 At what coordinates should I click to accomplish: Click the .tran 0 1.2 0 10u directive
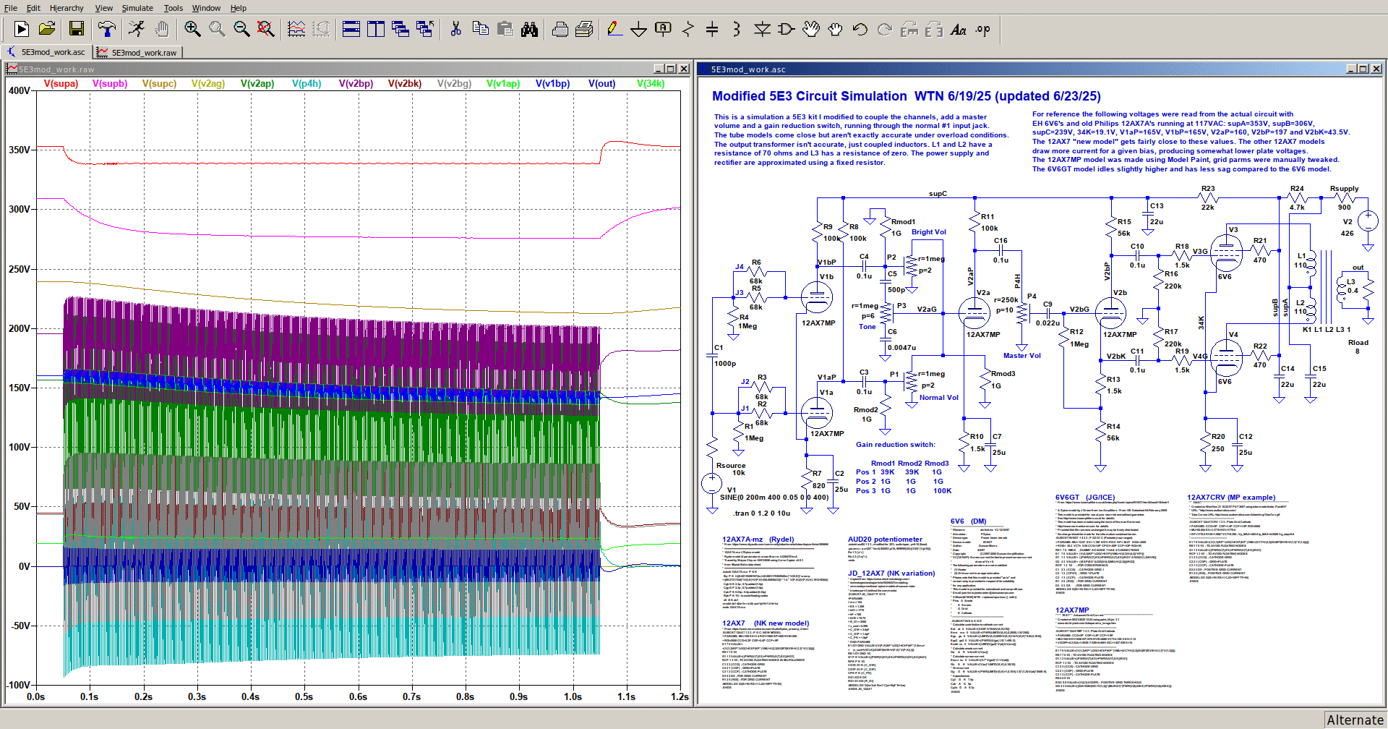click(761, 513)
